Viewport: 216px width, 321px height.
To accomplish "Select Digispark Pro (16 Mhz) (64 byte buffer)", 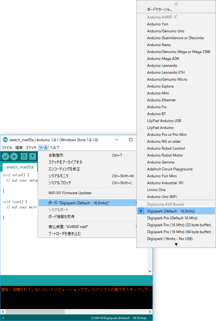I will click(x=176, y=232).
